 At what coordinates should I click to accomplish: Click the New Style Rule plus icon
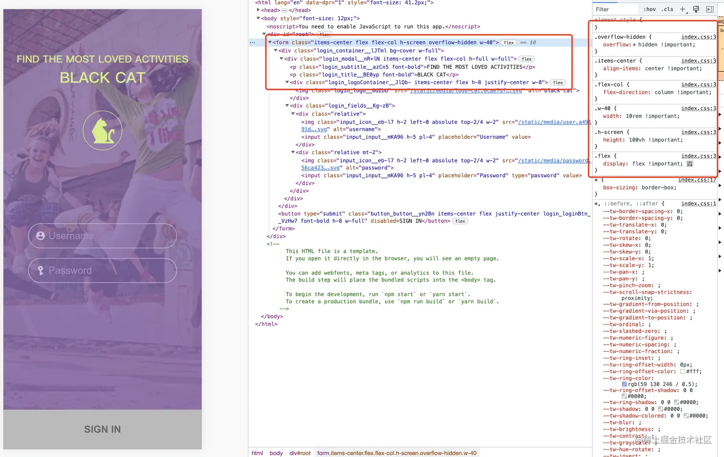[683, 9]
